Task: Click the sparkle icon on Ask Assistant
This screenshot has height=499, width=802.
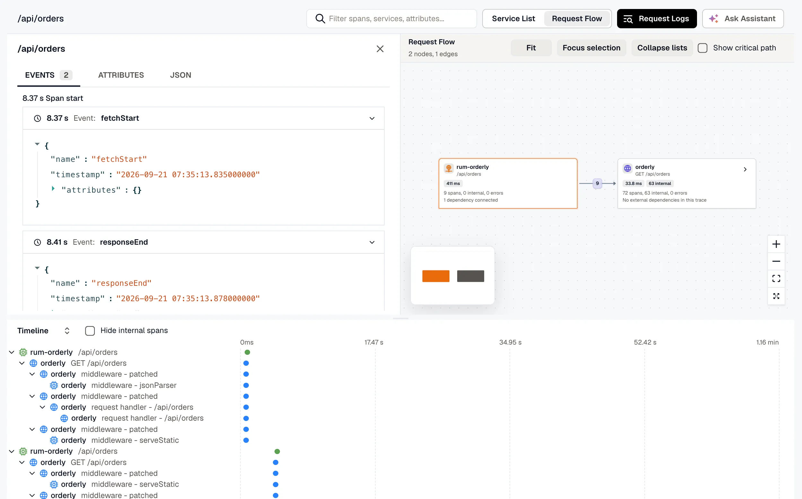Action: pyautogui.click(x=714, y=19)
